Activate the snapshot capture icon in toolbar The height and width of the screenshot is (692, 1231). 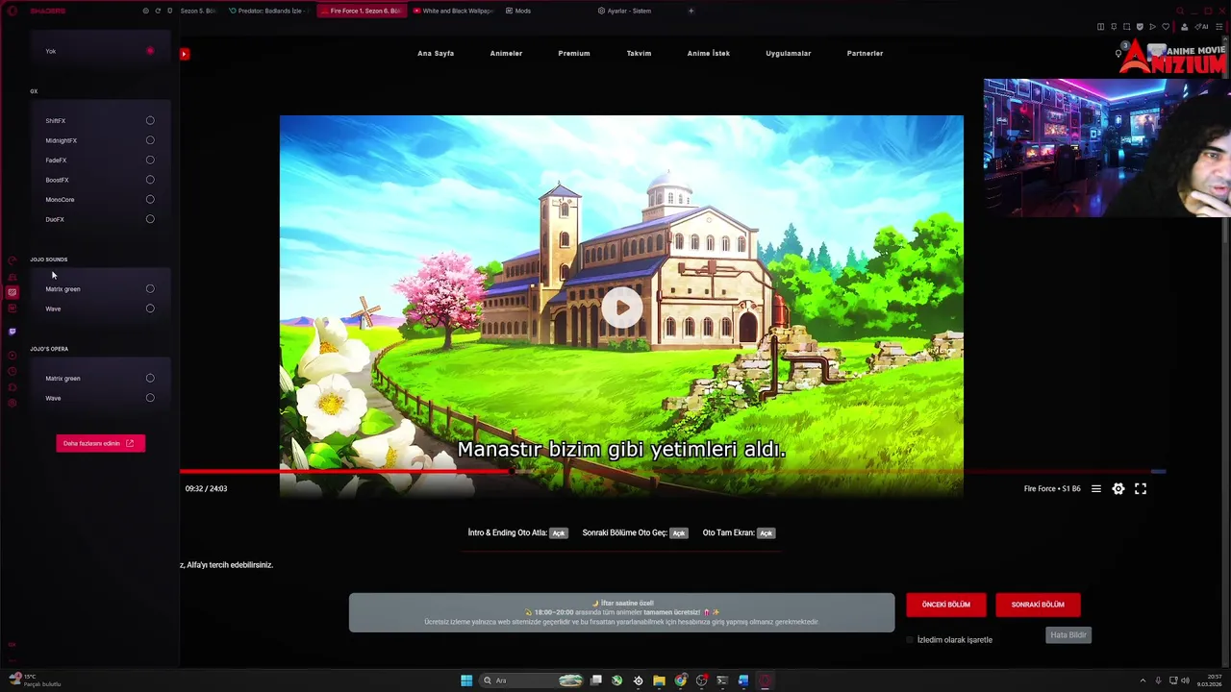coord(1126,27)
